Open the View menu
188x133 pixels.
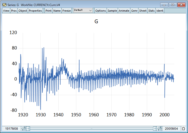coord(6,11)
